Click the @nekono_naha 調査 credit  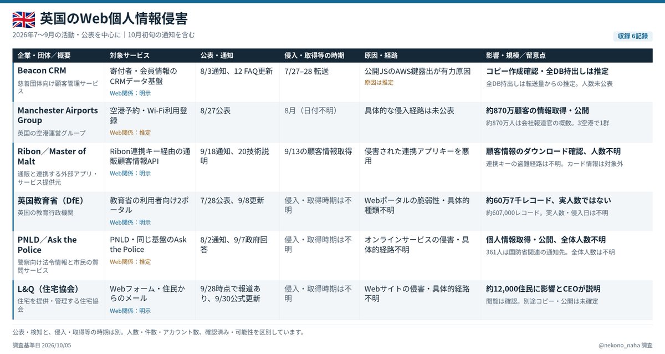pyautogui.click(x=625, y=345)
